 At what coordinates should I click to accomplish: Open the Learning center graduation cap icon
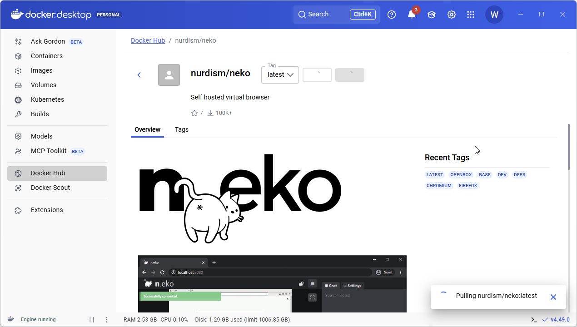pos(431,15)
